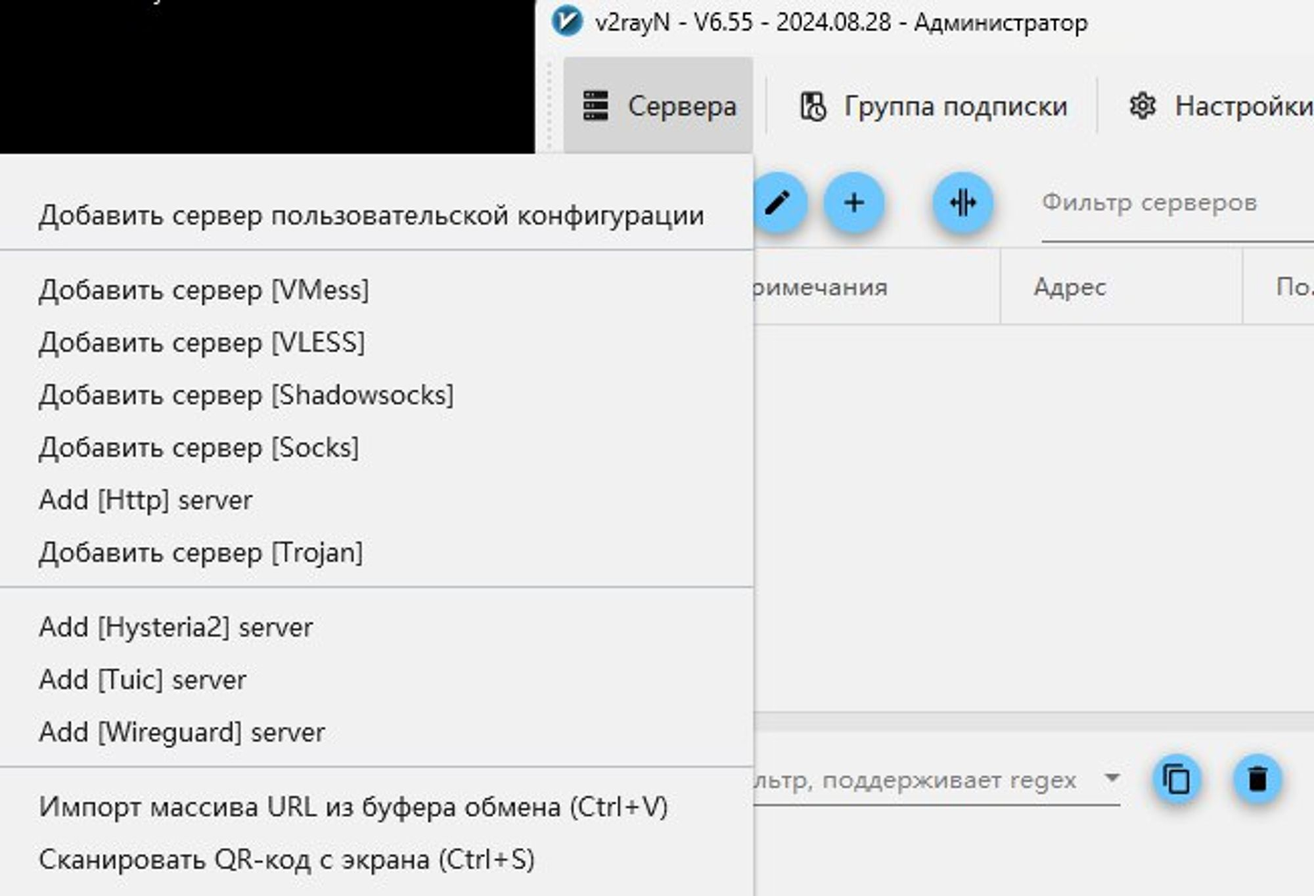Open the Сервера menu
1314x896 pixels.
(x=658, y=106)
